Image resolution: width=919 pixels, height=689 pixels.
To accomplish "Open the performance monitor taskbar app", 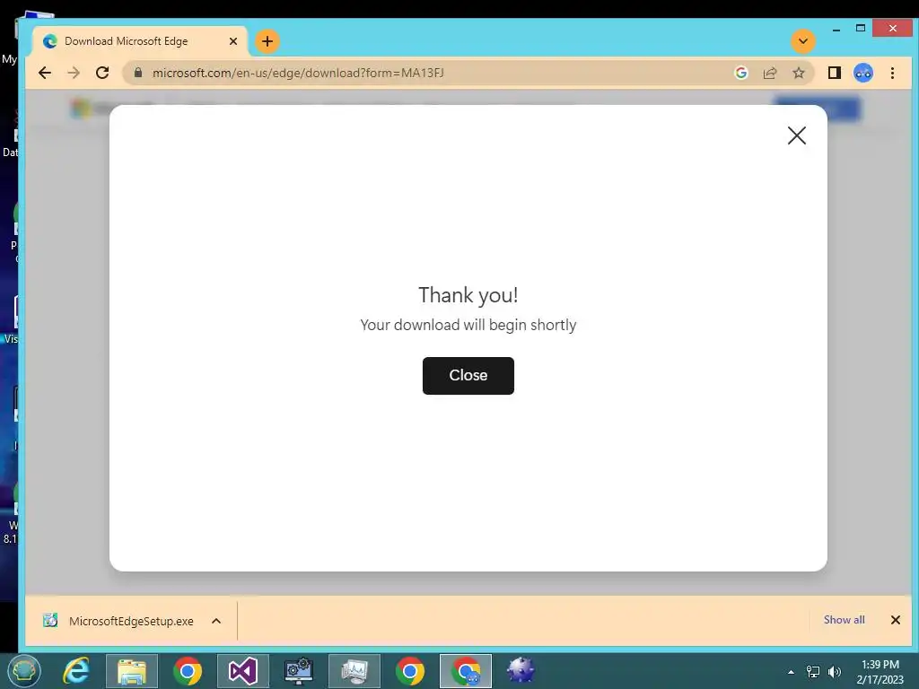I will pos(354,671).
